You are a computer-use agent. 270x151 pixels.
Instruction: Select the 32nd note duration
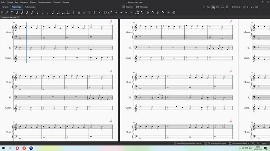point(22,12)
